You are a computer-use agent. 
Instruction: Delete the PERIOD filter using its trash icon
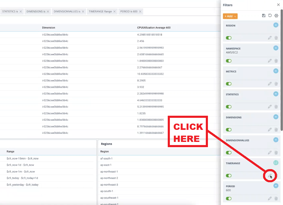[x=276, y=198]
